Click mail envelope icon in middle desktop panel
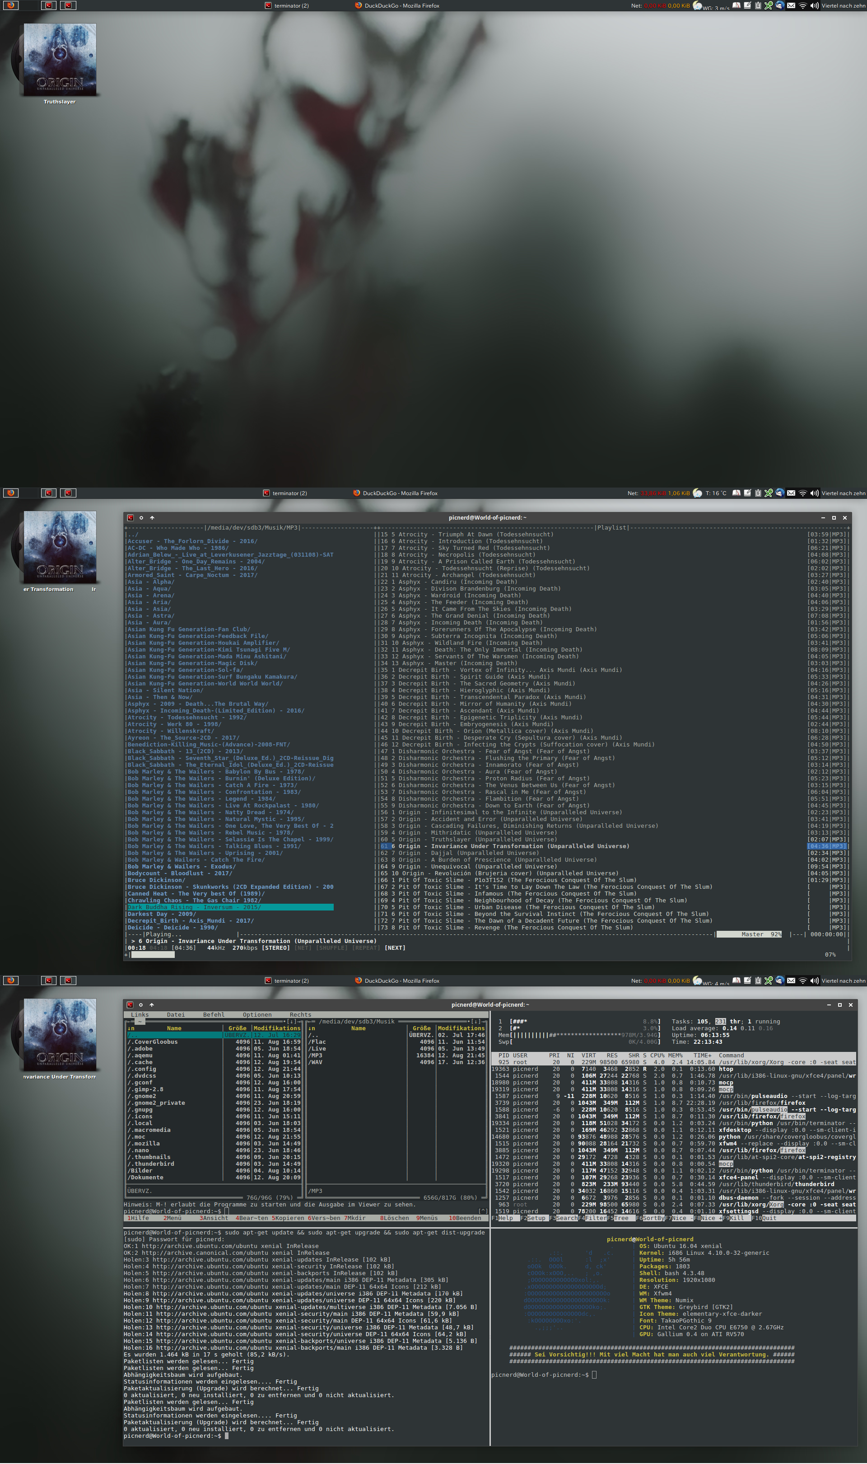 tap(791, 493)
